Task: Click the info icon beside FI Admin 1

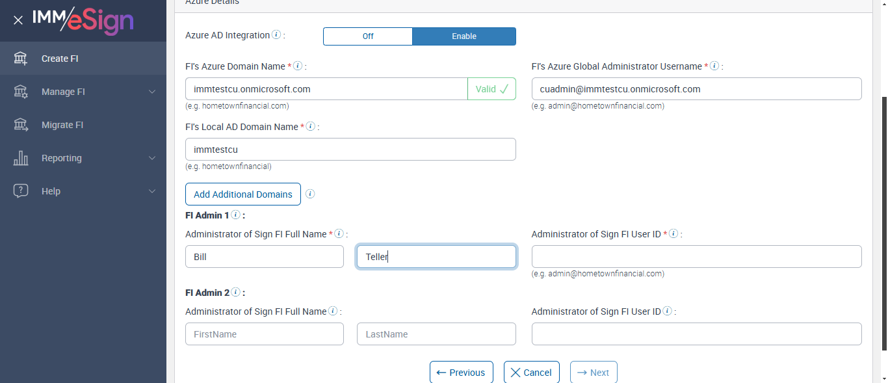Action: [x=235, y=215]
